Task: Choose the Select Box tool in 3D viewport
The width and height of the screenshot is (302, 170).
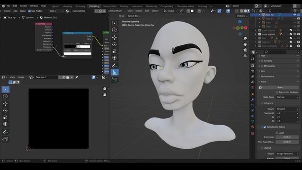Action: (114, 23)
